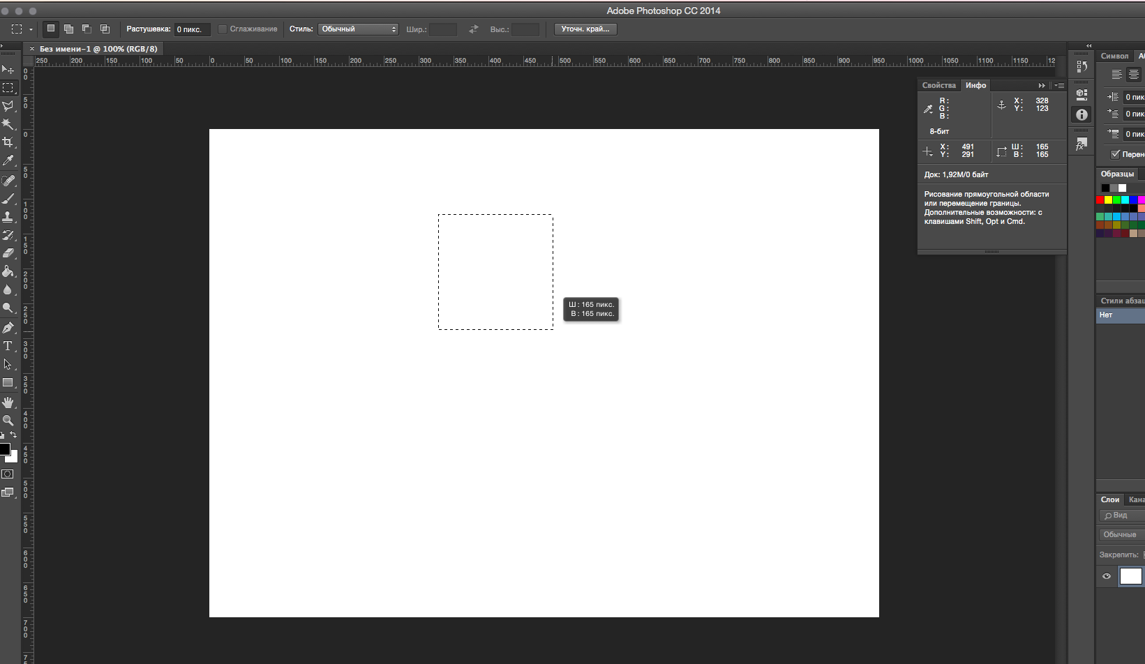The width and height of the screenshot is (1145, 664).
Task: Select the Blur tool
Action: (8, 289)
